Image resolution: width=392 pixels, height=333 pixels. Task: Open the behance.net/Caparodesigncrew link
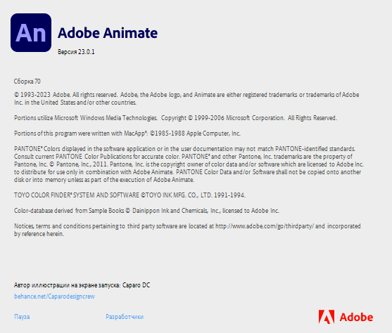click(x=54, y=296)
